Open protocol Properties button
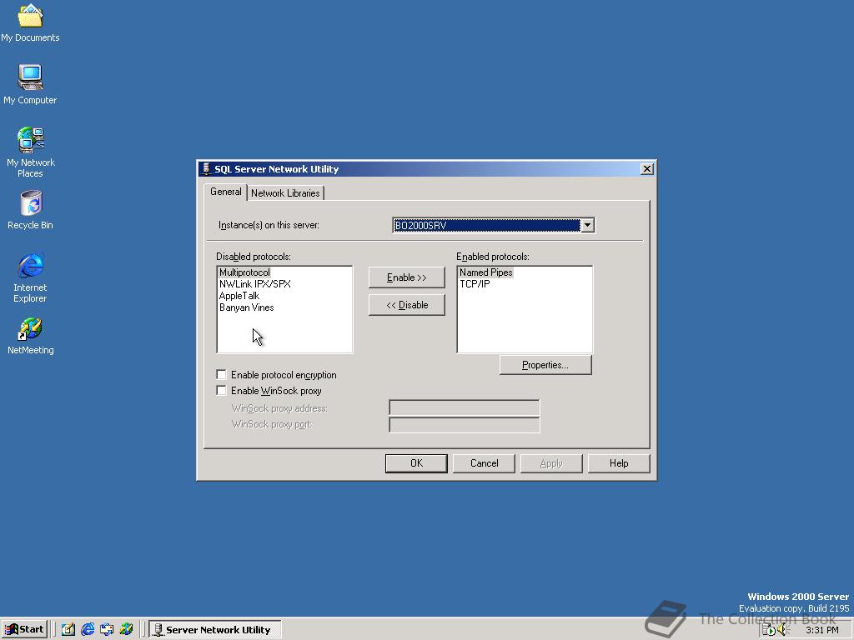Screen dimensions: 854x640 click(x=545, y=365)
